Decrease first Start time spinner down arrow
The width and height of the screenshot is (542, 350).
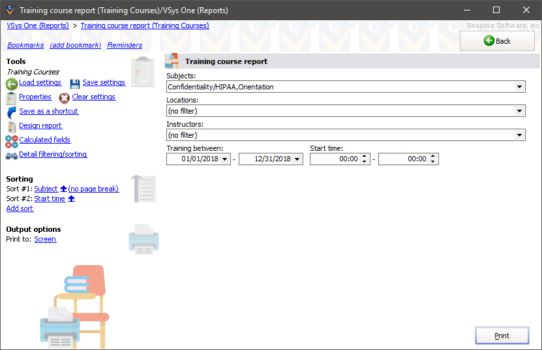(x=365, y=162)
